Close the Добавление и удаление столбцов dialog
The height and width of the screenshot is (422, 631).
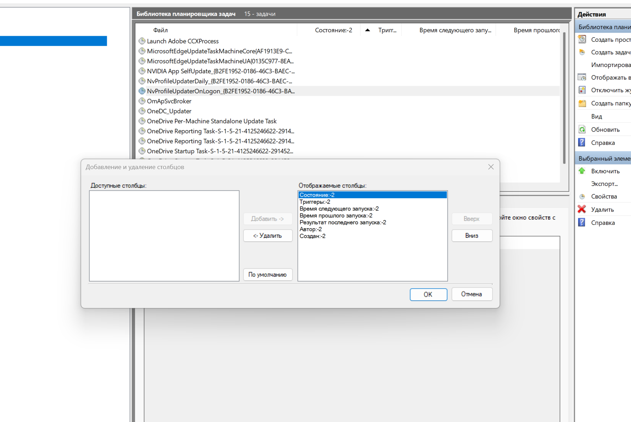click(491, 167)
